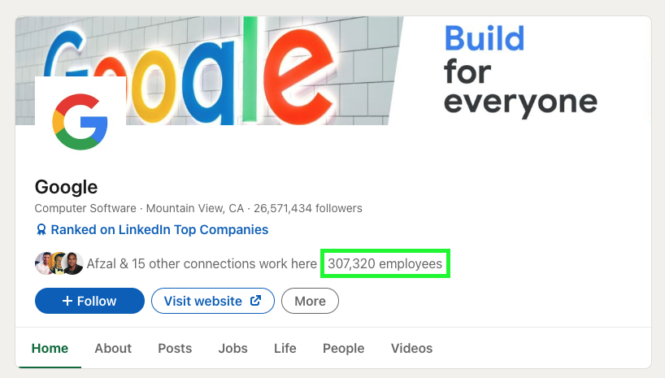This screenshot has width=665, height=378.
Task: Click the Google logo profile picture
Action: tap(80, 120)
